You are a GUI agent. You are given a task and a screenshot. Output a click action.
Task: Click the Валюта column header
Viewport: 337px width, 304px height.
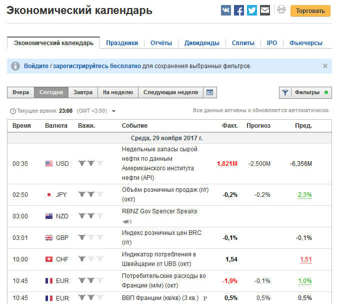pos(56,126)
